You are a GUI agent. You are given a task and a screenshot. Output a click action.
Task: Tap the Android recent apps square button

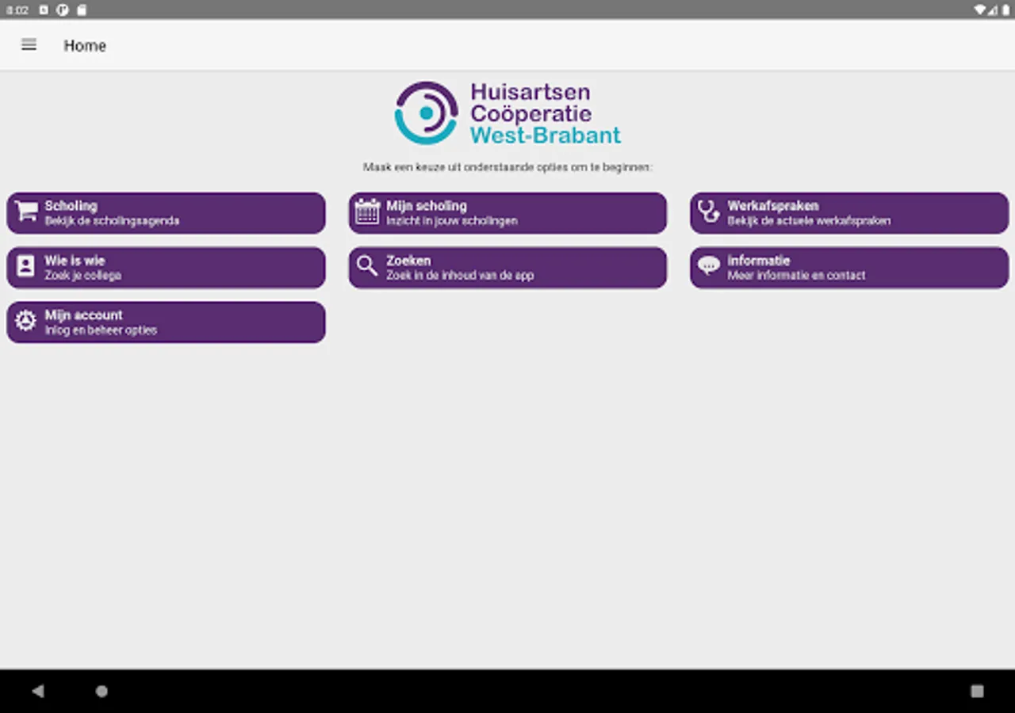tap(977, 691)
